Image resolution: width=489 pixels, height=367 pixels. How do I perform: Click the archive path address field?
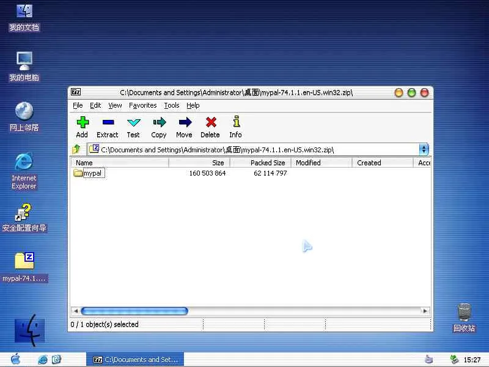pyautogui.click(x=254, y=149)
